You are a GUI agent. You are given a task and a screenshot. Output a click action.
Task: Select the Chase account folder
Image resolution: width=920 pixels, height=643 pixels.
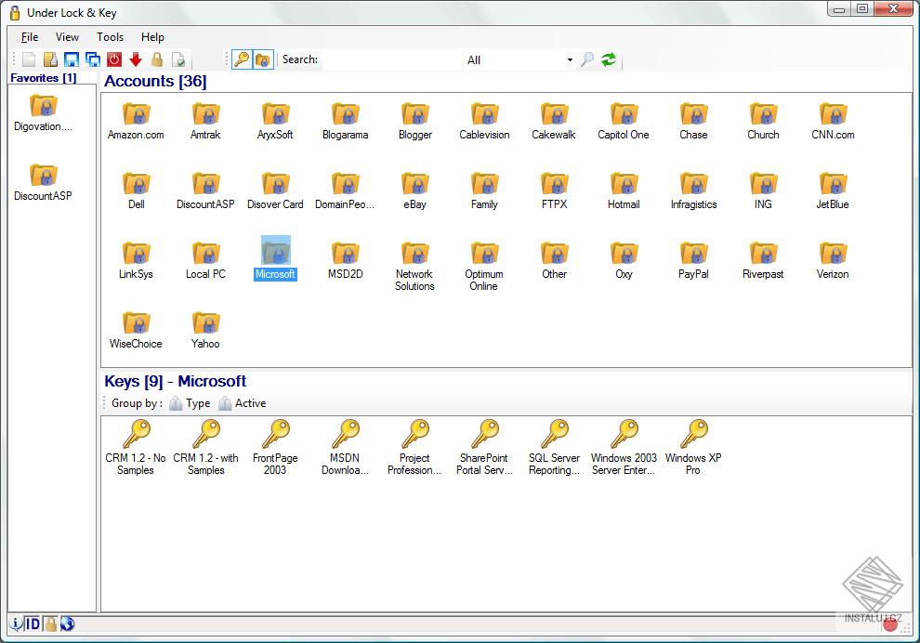[x=693, y=122]
